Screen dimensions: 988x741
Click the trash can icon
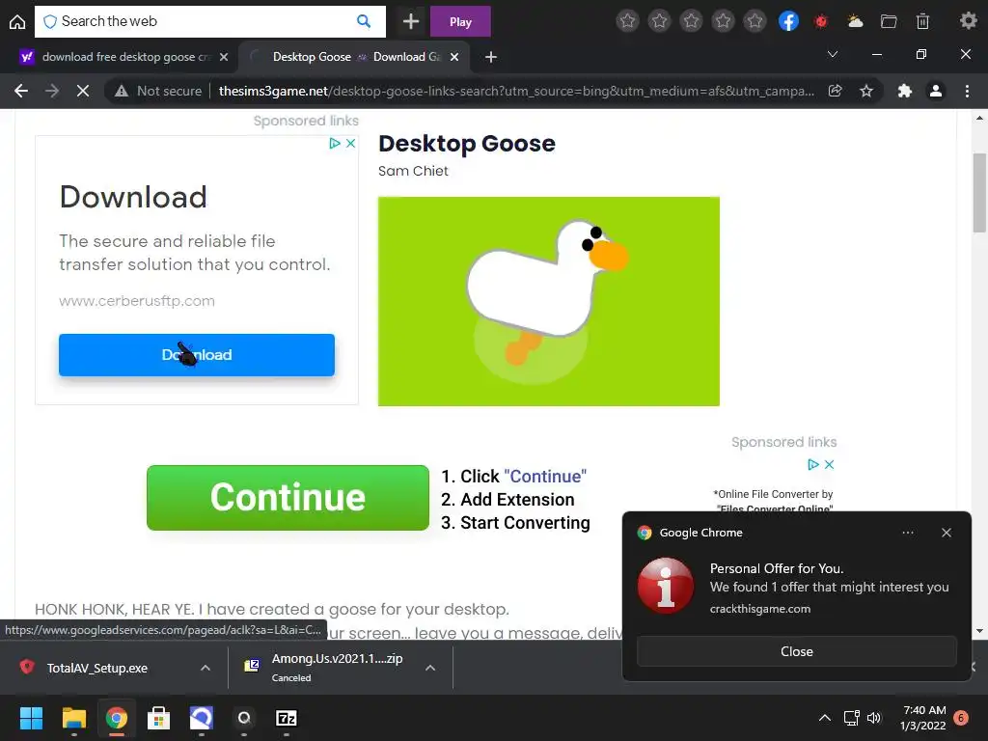(x=922, y=21)
